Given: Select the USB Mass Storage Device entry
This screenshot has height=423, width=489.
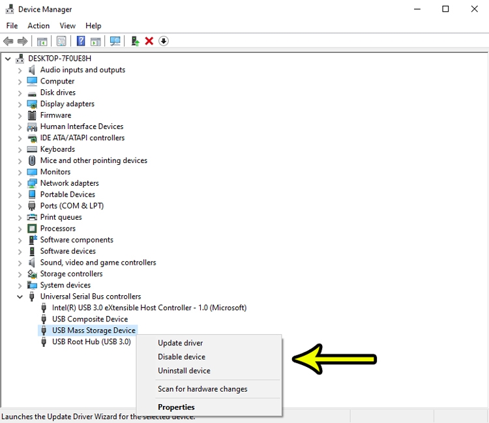Looking at the screenshot, I should (93, 330).
